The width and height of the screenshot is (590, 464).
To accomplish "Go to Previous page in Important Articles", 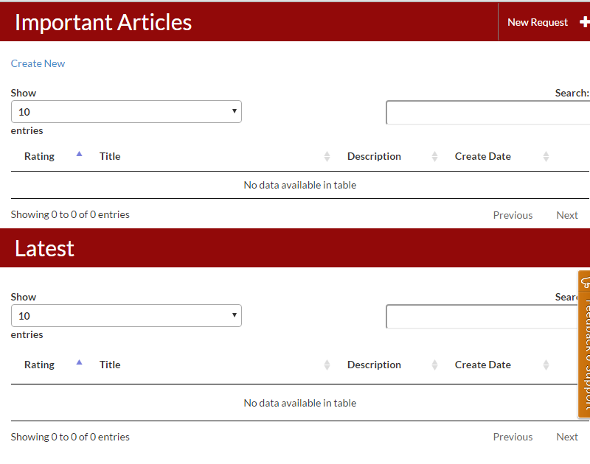I will click(513, 215).
